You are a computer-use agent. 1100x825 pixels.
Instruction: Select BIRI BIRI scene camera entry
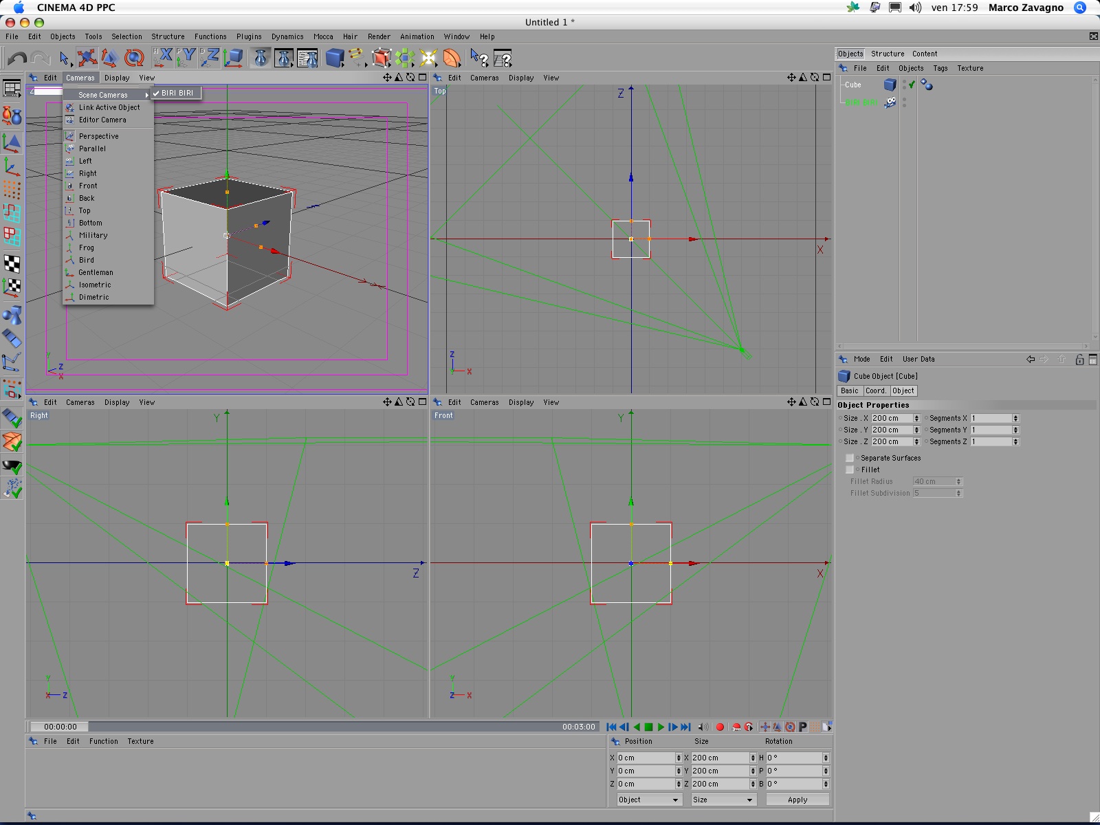(x=177, y=93)
